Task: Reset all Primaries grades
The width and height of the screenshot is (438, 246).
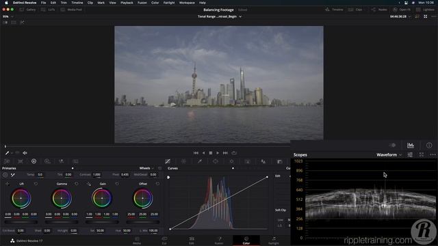Action: pos(159,168)
